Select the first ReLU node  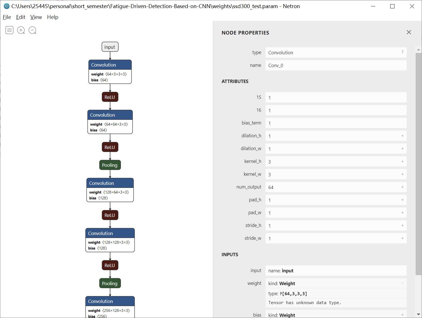[110, 97]
